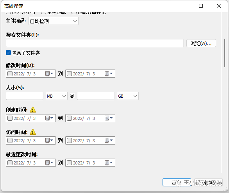The height and width of the screenshot is (193, 229).
Task: Open calendar for 修改时间 start date
Action: click(x=49, y=73)
